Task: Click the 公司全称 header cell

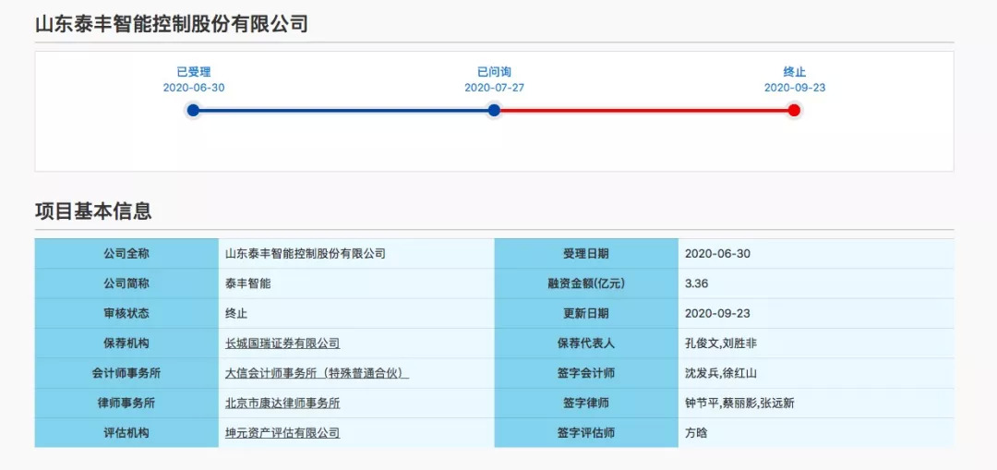Action: point(126,254)
